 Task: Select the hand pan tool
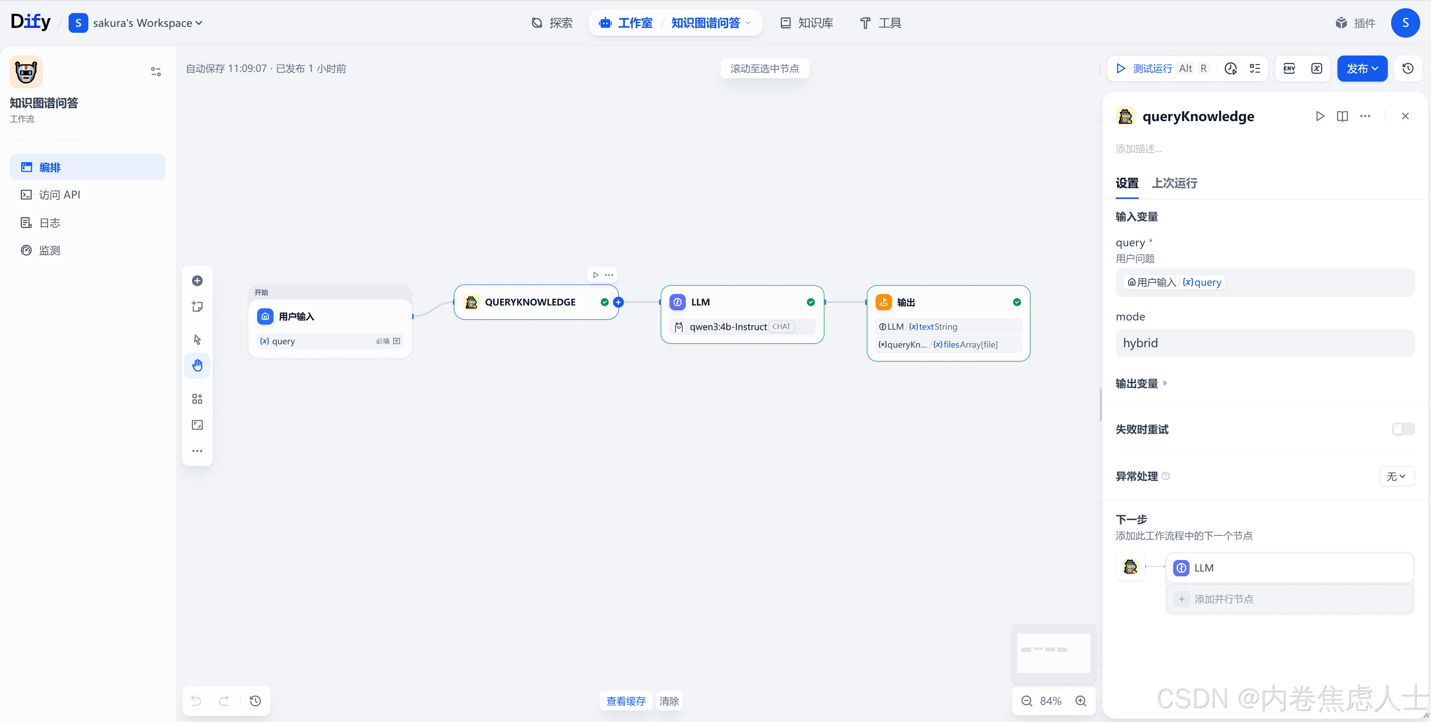coord(197,365)
